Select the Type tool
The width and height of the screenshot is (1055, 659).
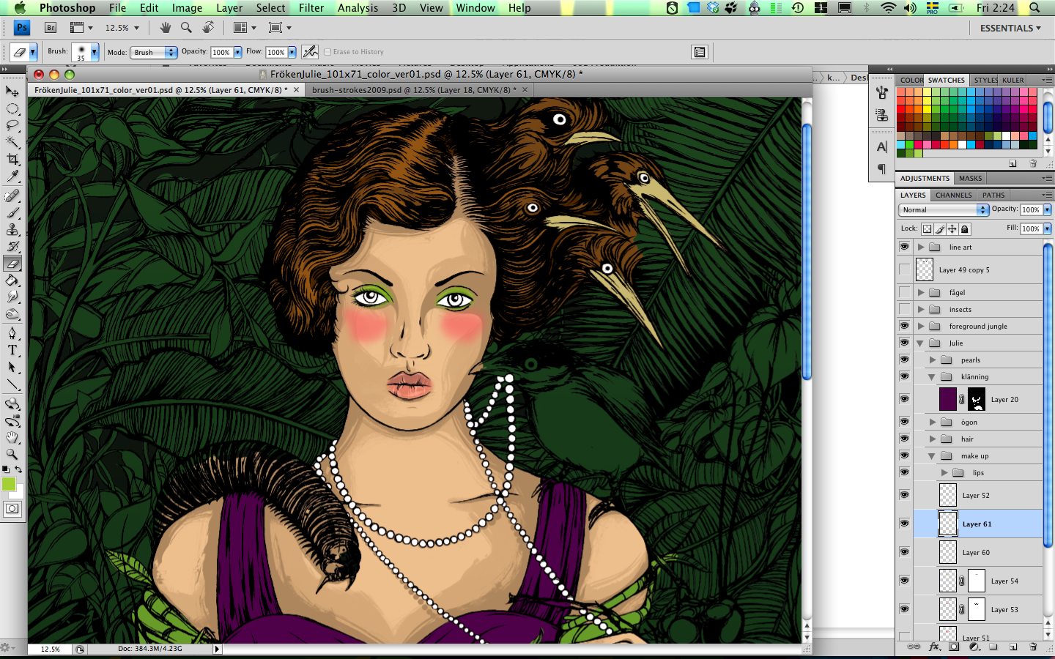point(12,350)
